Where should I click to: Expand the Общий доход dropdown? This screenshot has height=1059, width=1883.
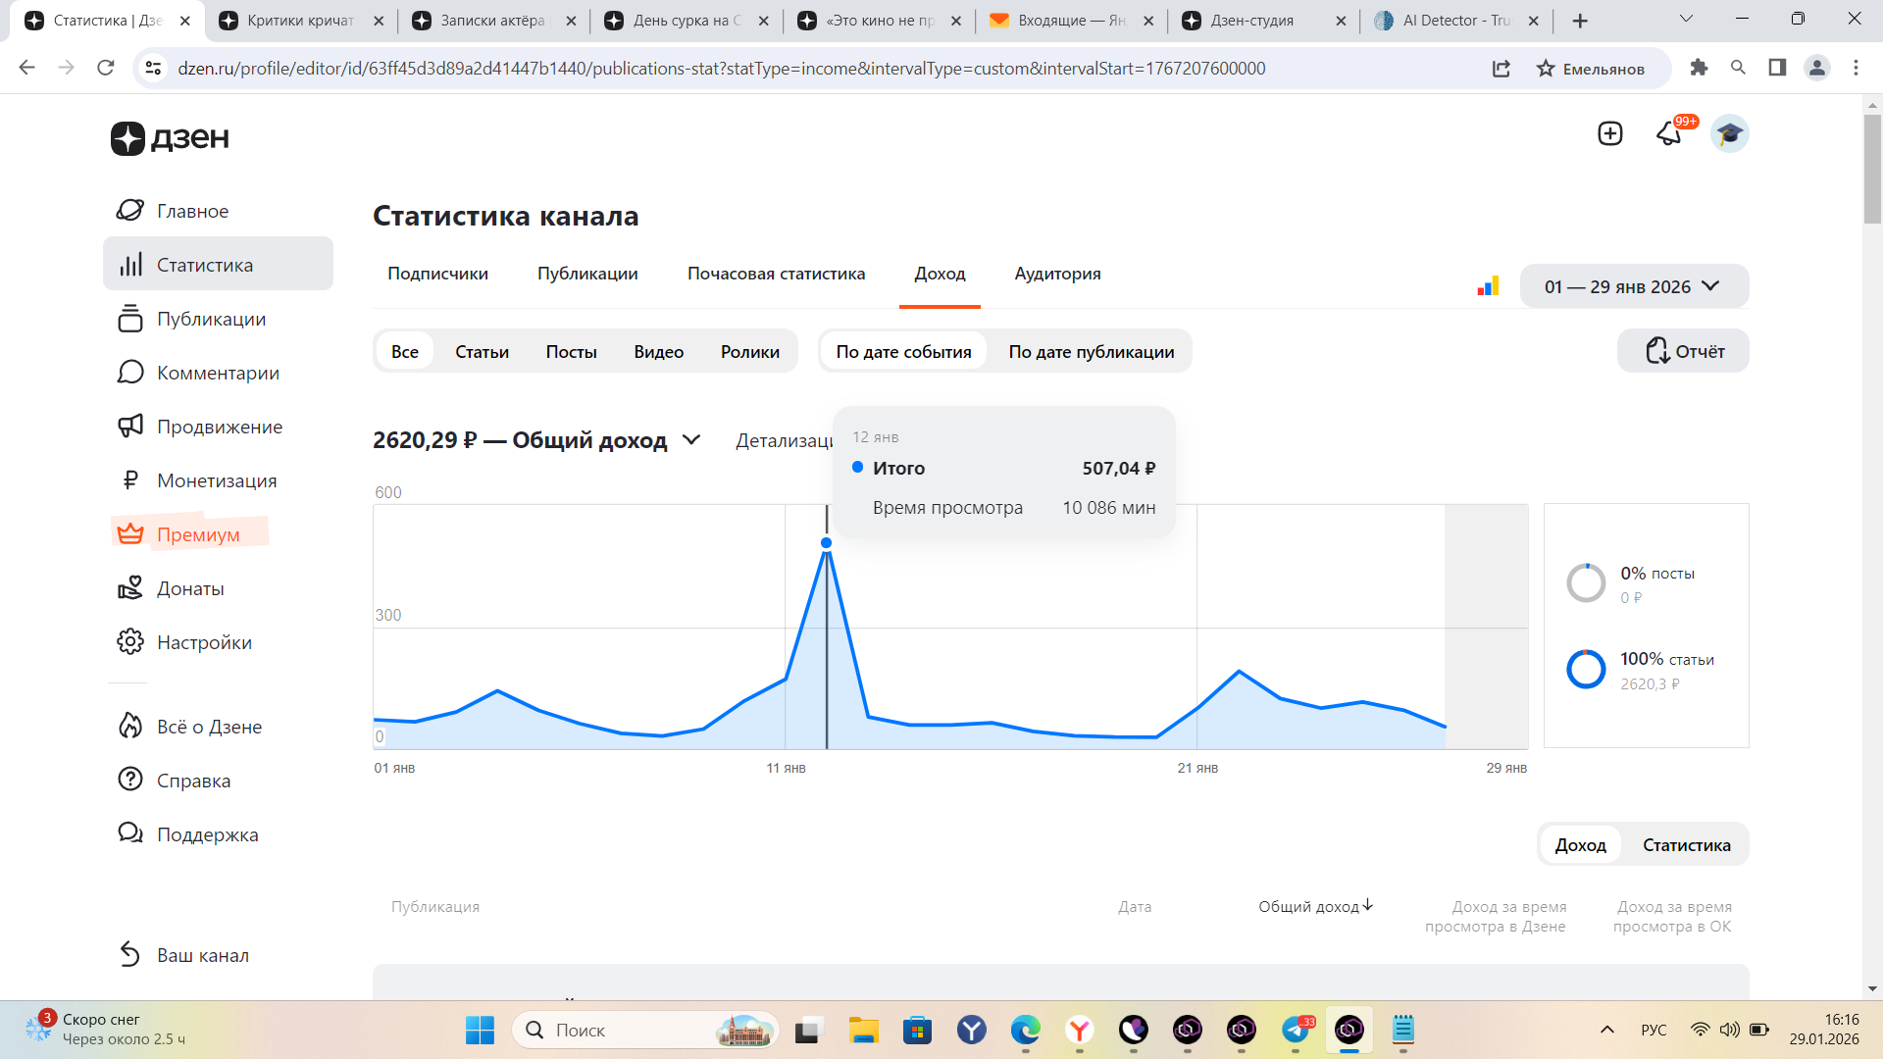pos(691,440)
